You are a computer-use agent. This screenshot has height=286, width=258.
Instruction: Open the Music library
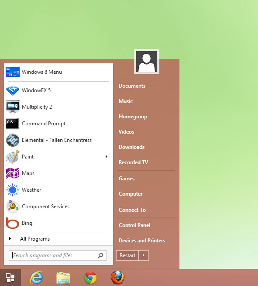[x=126, y=101]
